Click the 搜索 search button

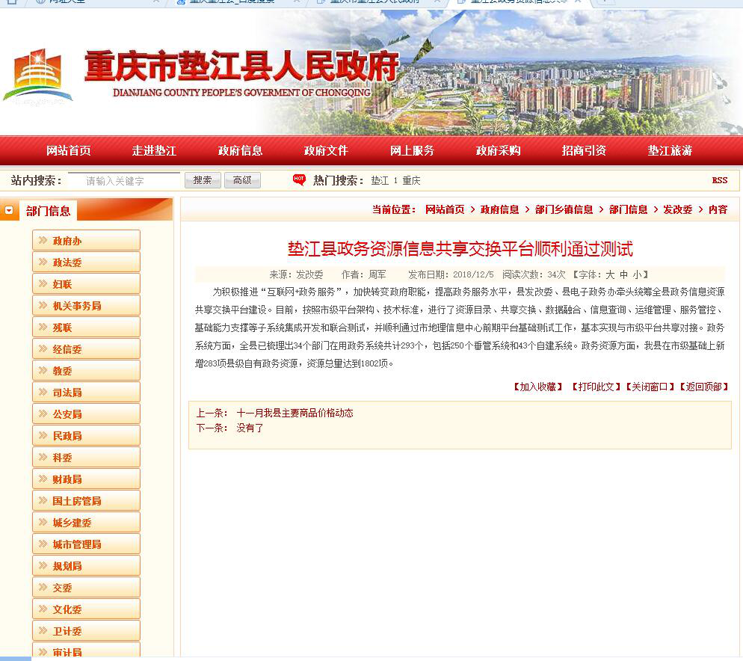pyautogui.click(x=202, y=179)
